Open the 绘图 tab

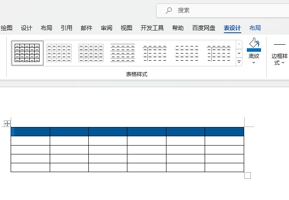pyautogui.click(x=7, y=28)
